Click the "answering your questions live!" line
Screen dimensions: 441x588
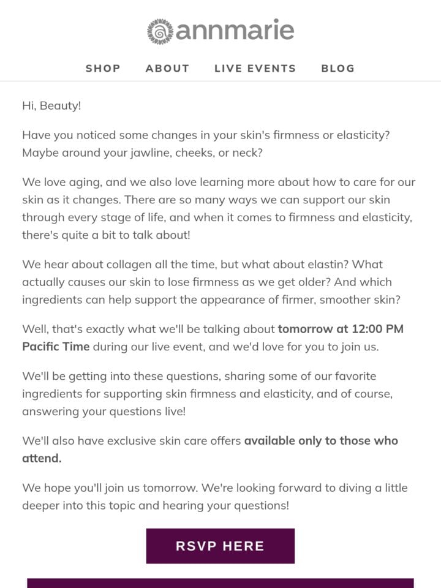[x=104, y=412]
